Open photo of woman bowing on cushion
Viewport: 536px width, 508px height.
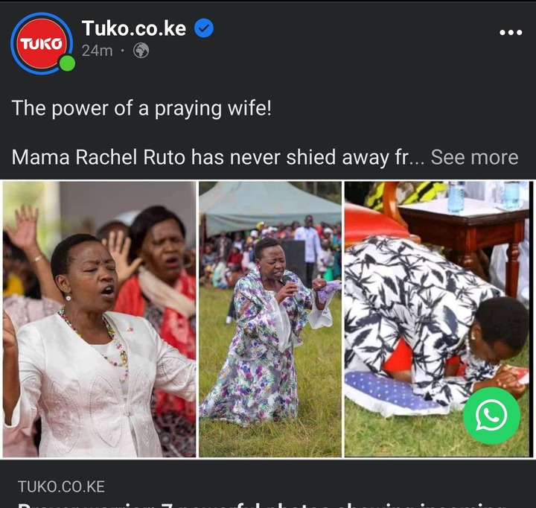click(x=437, y=319)
